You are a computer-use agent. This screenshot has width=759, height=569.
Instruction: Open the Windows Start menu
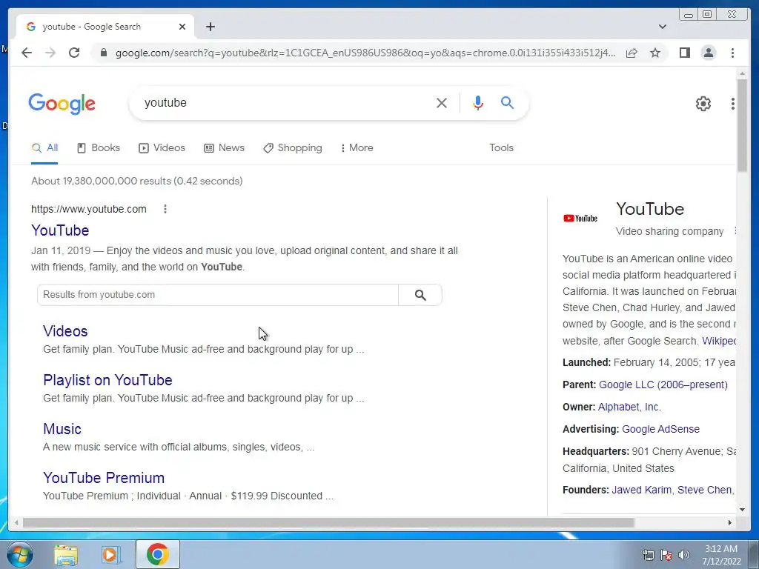click(19, 554)
